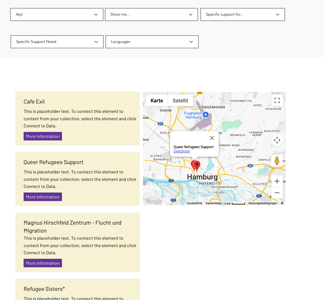The image size is (324, 300).
Task: Open the Google logo link on map
Action: (x=154, y=202)
